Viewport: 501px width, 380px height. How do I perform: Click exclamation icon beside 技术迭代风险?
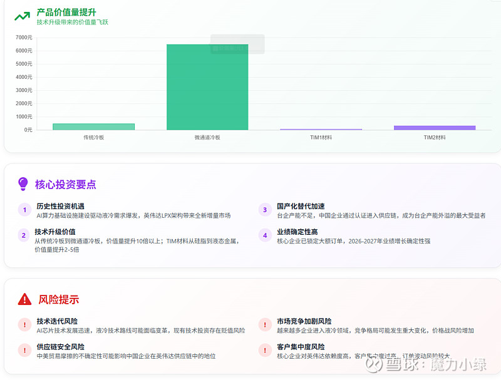click(x=24, y=325)
